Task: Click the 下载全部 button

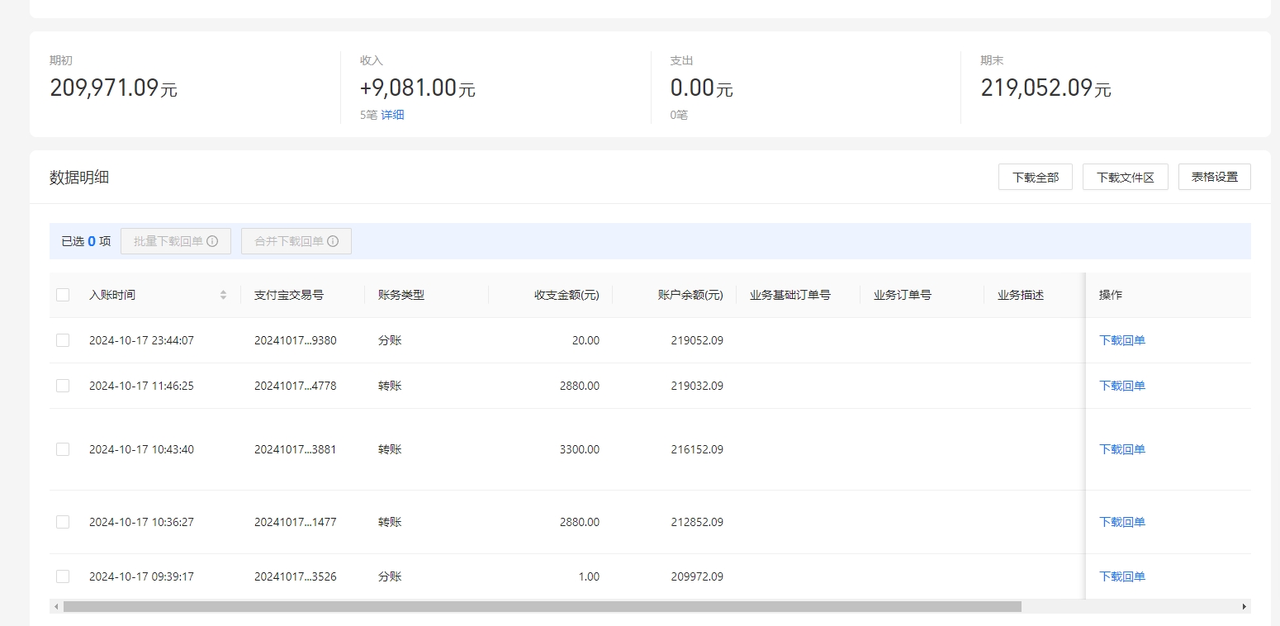Action: (1035, 176)
